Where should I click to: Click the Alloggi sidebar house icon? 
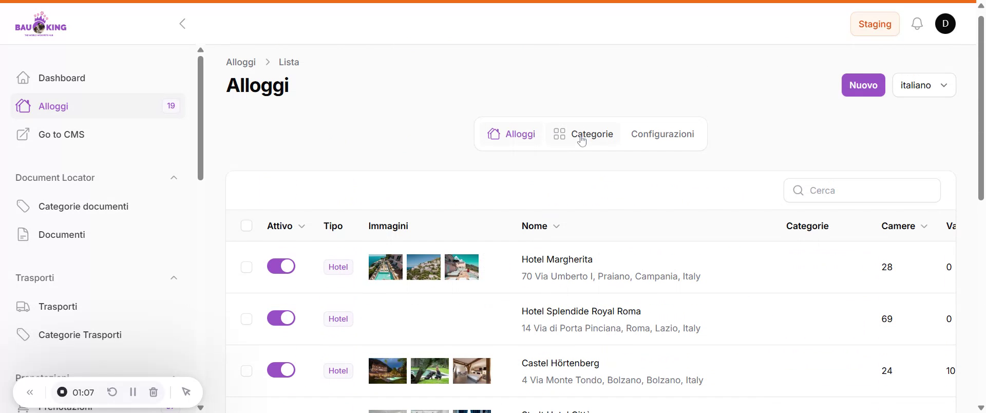(x=23, y=106)
